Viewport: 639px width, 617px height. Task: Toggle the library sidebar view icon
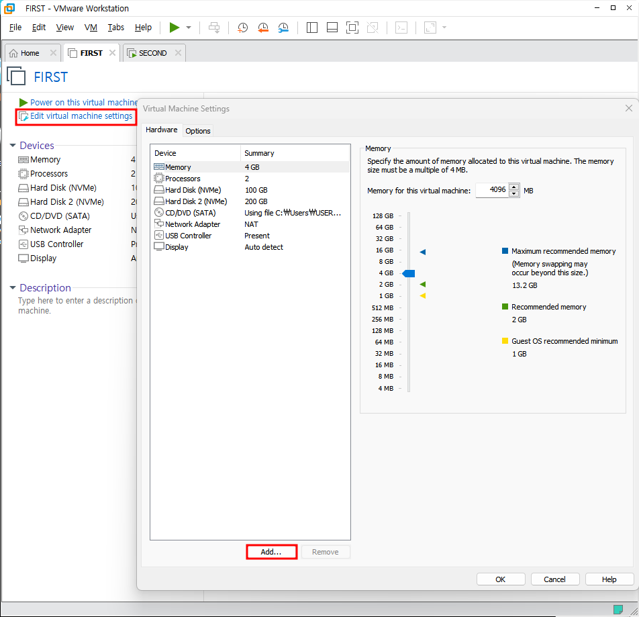(x=312, y=28)
